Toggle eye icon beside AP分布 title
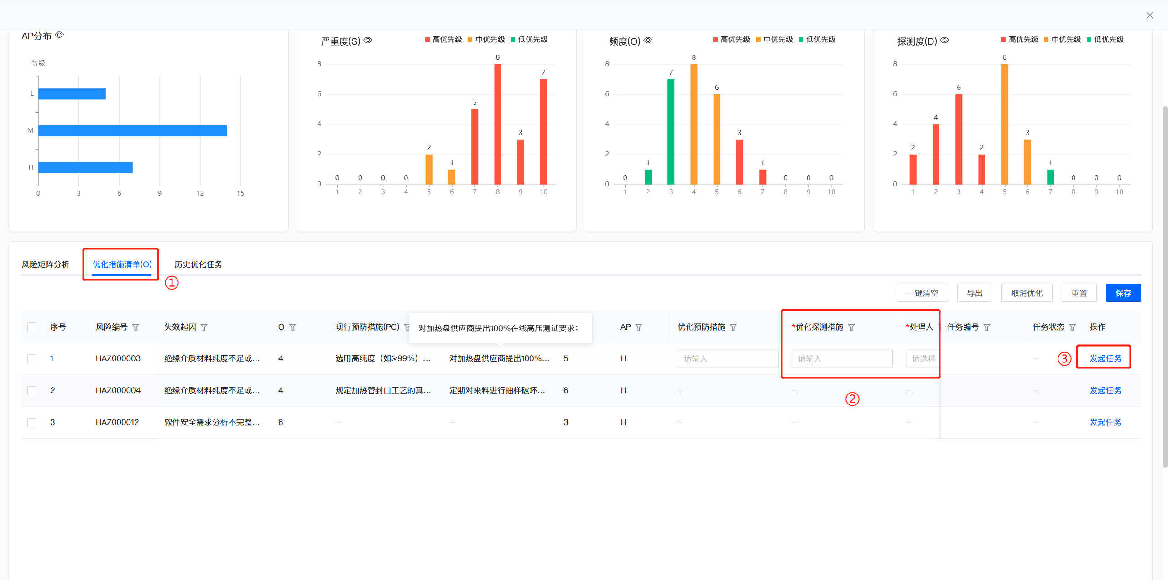 click(59, 35)
